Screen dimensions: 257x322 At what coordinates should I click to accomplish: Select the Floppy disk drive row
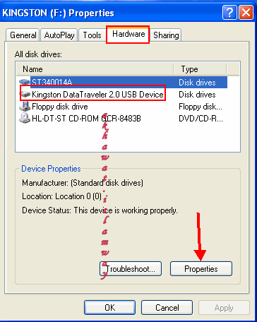(123, 107)
